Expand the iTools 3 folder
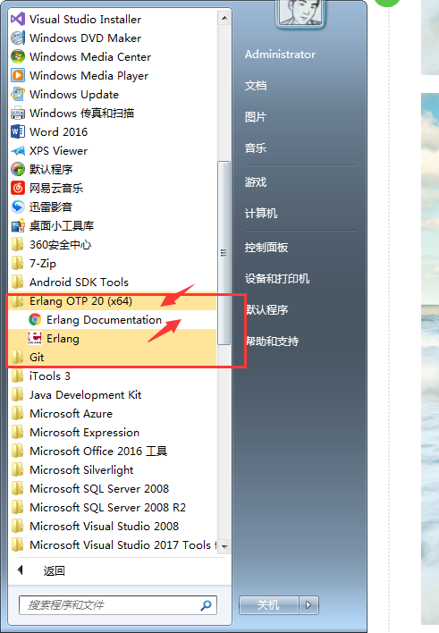439x633 pixels. click(112, 376)
